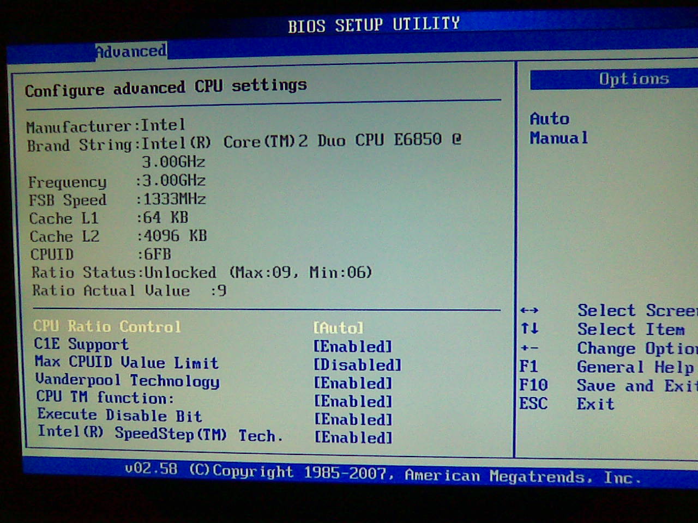Click the Ratio Status:Unlocked line
Screen dimensions: 698x523
point(202,272)
